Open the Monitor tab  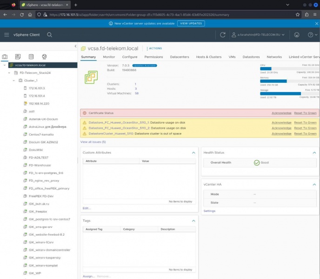click(109, 57)
